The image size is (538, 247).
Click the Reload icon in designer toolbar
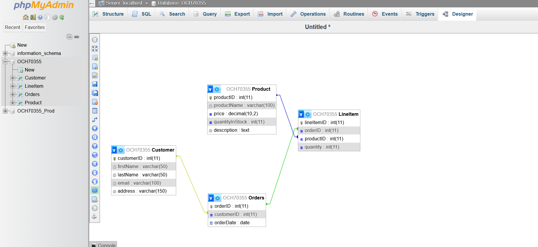tap(95, 137)
